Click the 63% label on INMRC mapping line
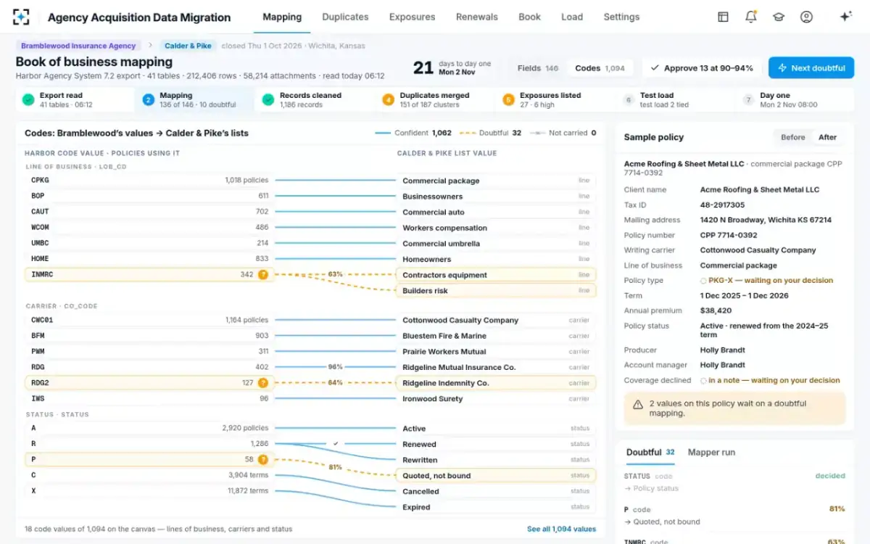The image size is (870, 544). coord(335,274)
